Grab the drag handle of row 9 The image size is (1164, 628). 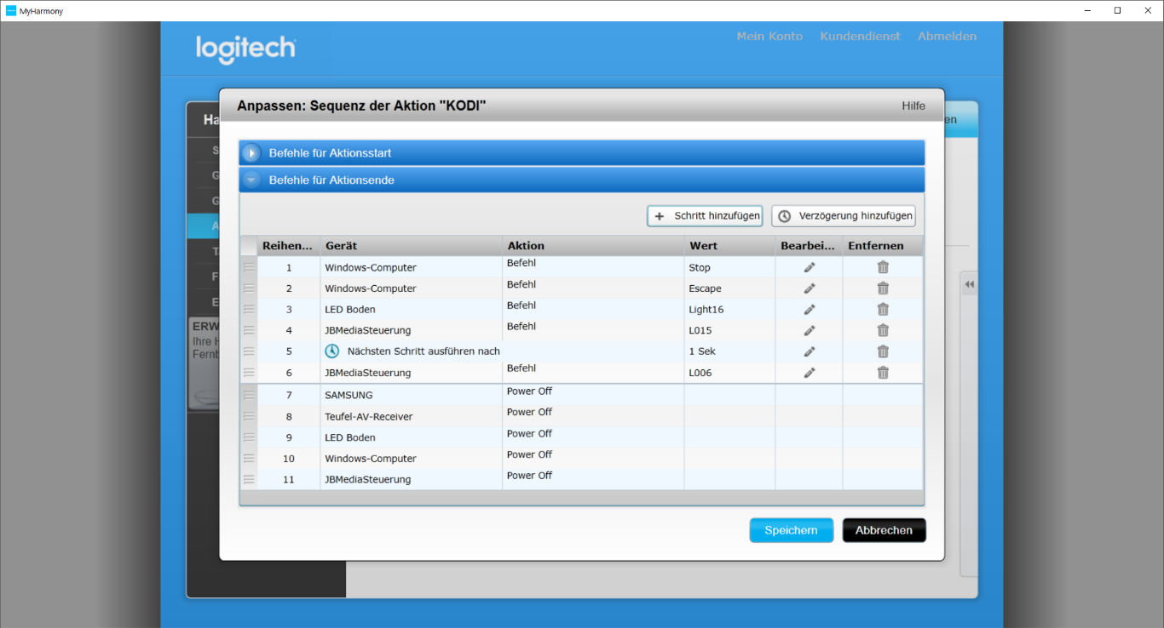tap(249, 437)
